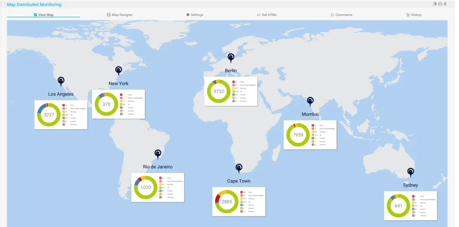Image resolution: width=459 pixels, height=227 pixels.
Task: Click the add/clone document icon
Action: pos(435,4)
